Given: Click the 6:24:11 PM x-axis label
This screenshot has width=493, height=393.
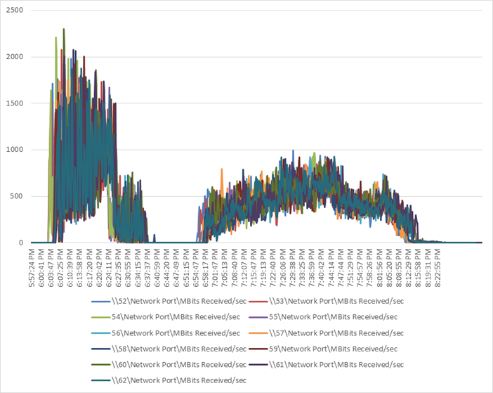Looking at the screenshot, I should pos(109,268).
